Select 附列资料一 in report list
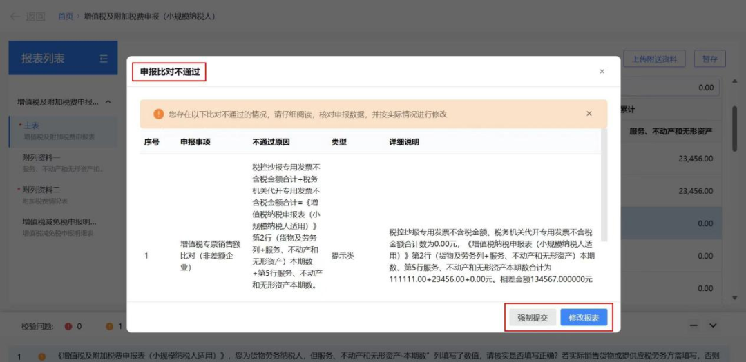 click(x=64, y=163)
